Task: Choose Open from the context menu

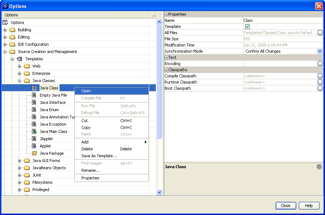Action: pos(86,91)
